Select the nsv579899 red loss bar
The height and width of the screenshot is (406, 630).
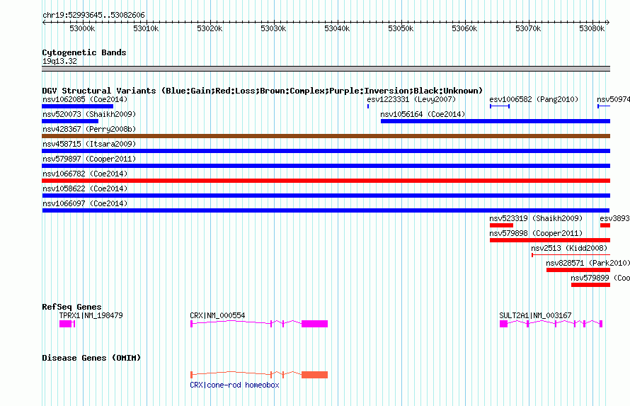(590, 285)
